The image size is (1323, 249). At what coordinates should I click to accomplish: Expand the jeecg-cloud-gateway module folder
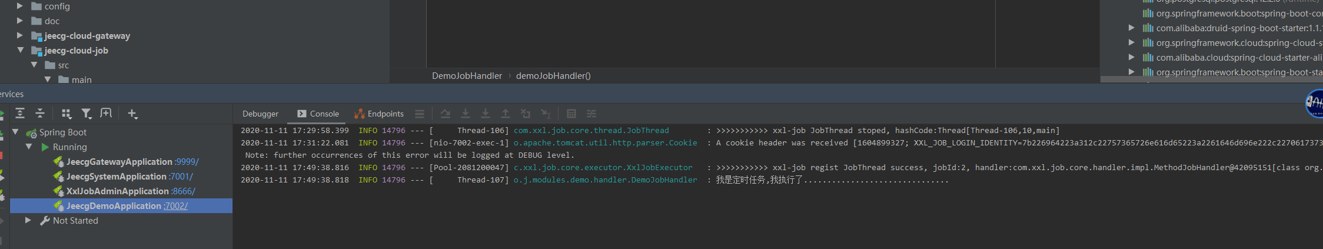coord(20,36)
